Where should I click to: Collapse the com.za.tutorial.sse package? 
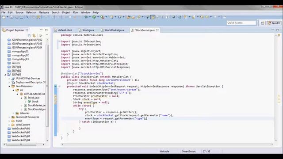point(18,94)
